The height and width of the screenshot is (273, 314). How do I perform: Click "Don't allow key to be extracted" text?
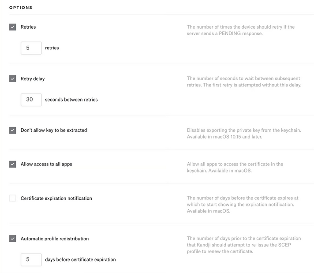pyautogui.click(x=54, y=131)
